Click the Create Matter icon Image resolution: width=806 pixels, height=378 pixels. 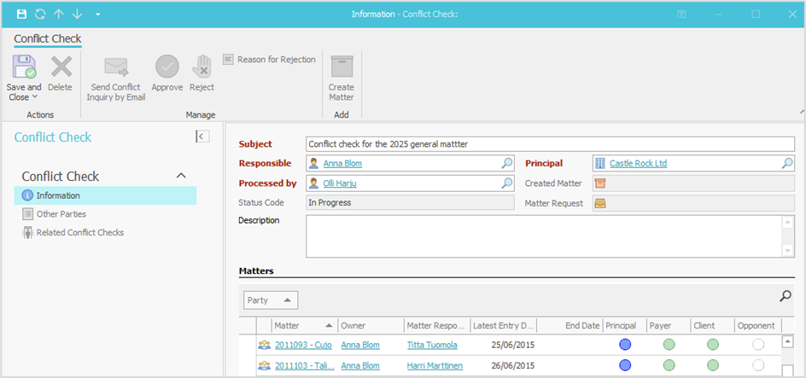[x=342, y=67]
